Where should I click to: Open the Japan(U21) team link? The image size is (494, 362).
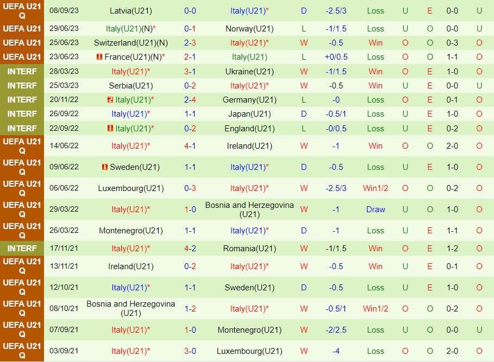pos(249,114)
